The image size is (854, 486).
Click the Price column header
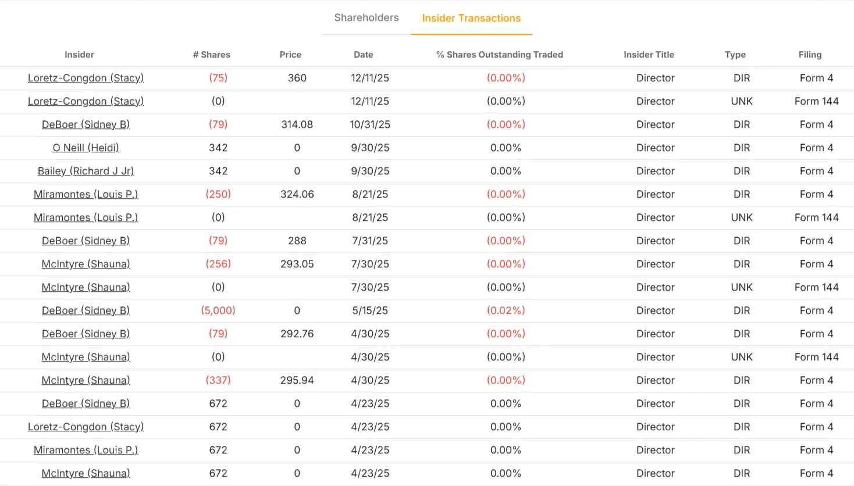(290, 55)
